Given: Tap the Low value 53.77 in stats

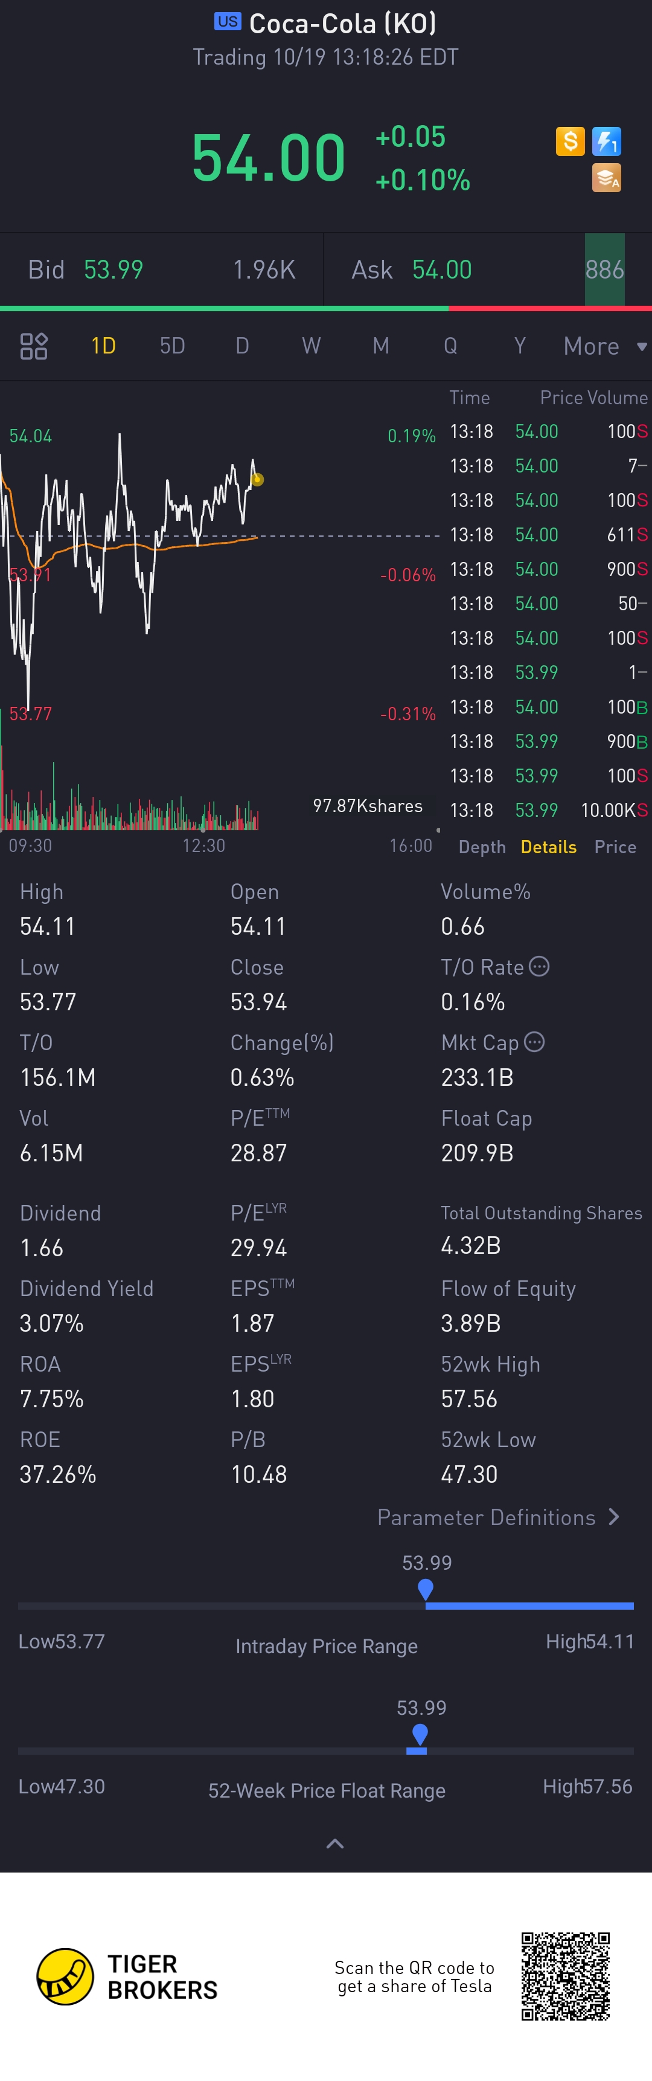Looking at the screenshot, I should 48,1002.
